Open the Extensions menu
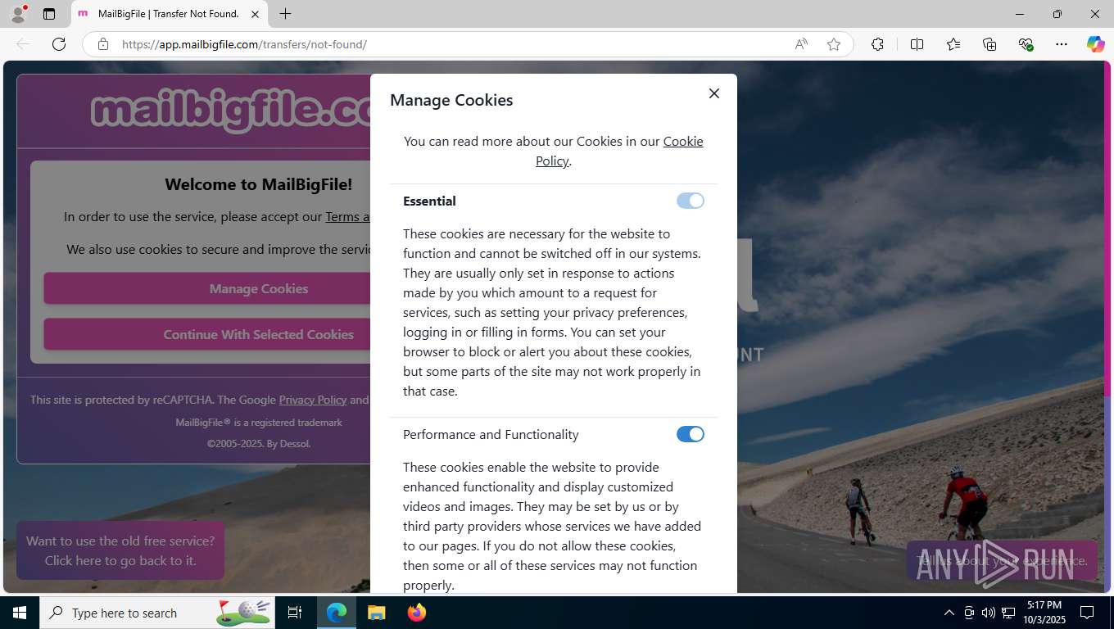Image resolution: width=1114 pixels, height=629 pixels. click(877, 44)
